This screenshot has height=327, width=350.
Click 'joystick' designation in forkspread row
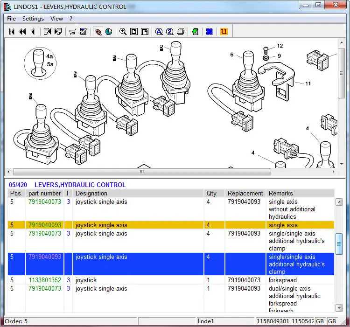(86, 280)
